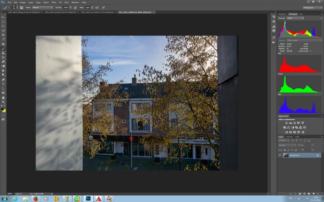This screenshot has height=202, width=324.
Task: Toggle lock image pixels
Action: (x=288, y=150)
